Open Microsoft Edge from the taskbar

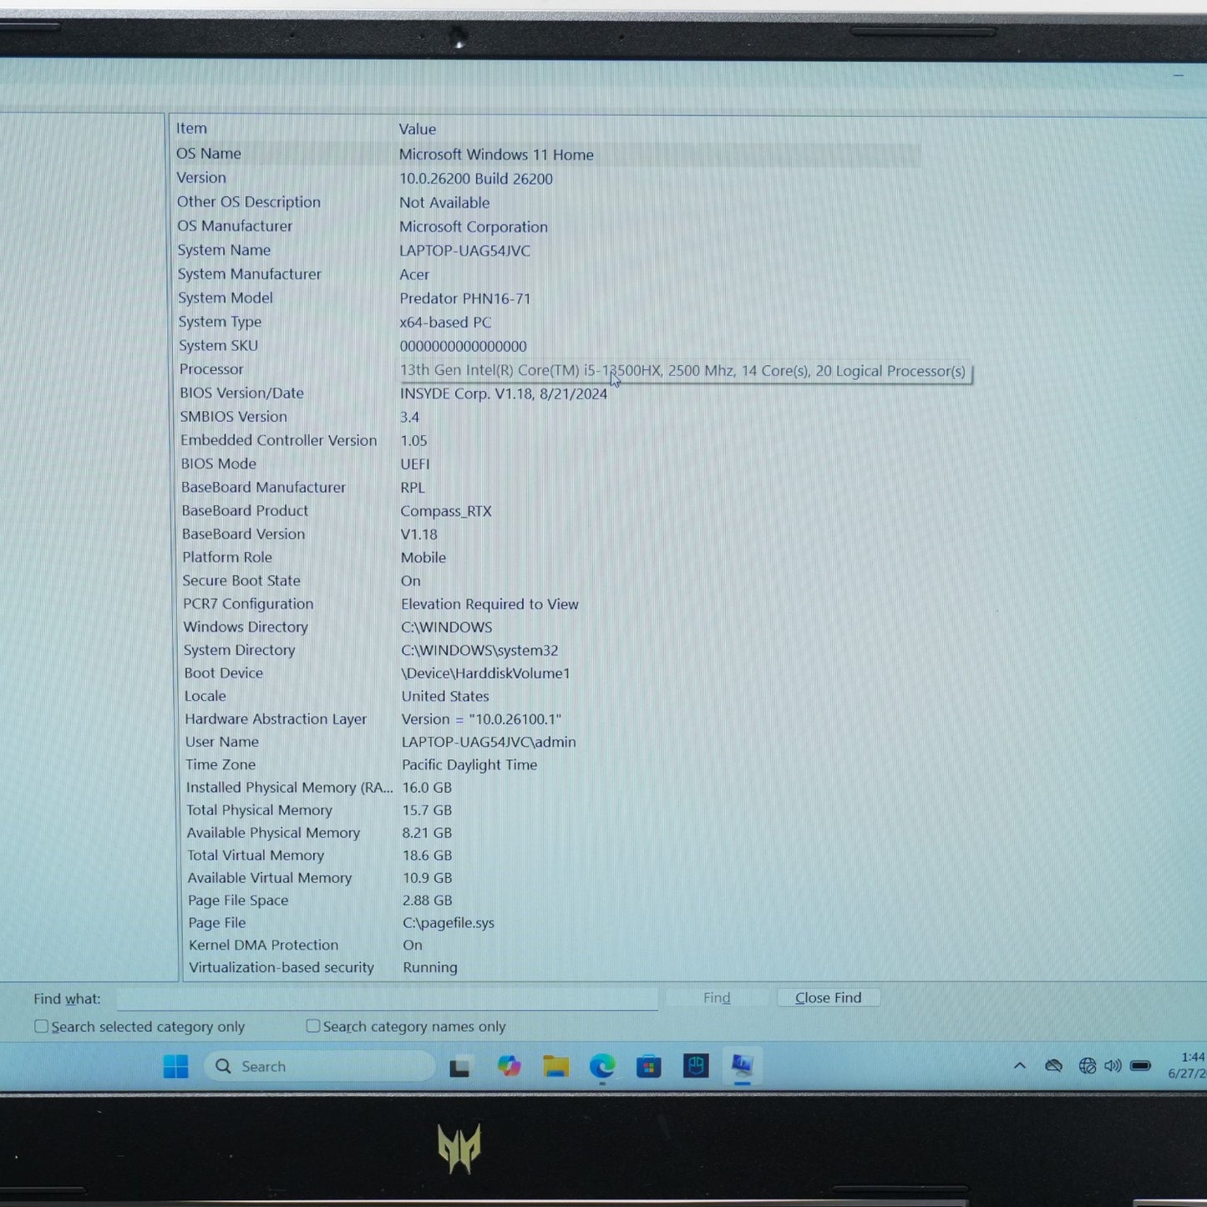[x=602, y=1066]
